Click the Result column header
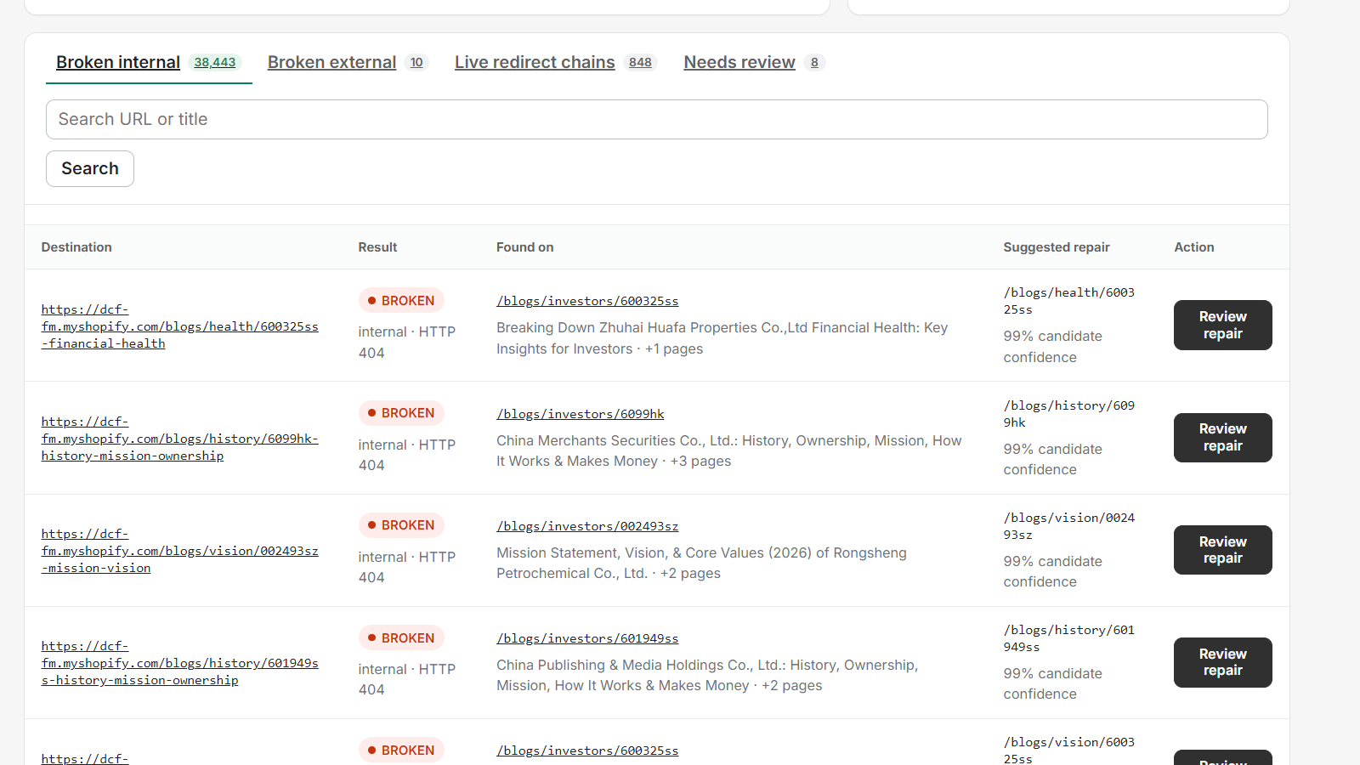The image size is (1360, 765). coord(377,247)
